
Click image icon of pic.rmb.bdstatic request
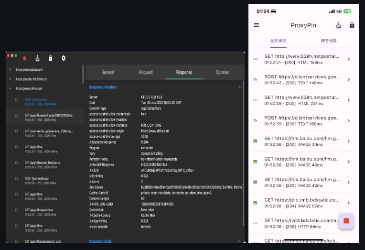tap(255, 203)
